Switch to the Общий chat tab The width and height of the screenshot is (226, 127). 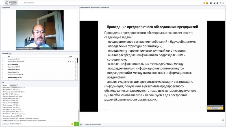point(5,86)
